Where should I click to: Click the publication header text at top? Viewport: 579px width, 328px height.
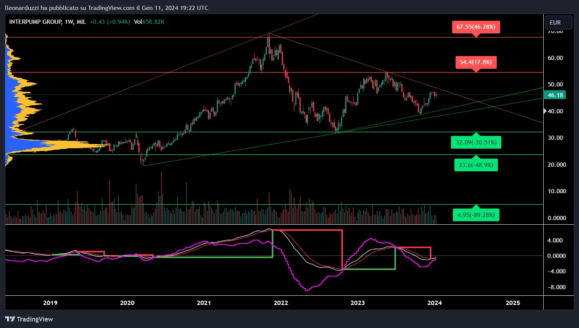(x=106, y=8)
